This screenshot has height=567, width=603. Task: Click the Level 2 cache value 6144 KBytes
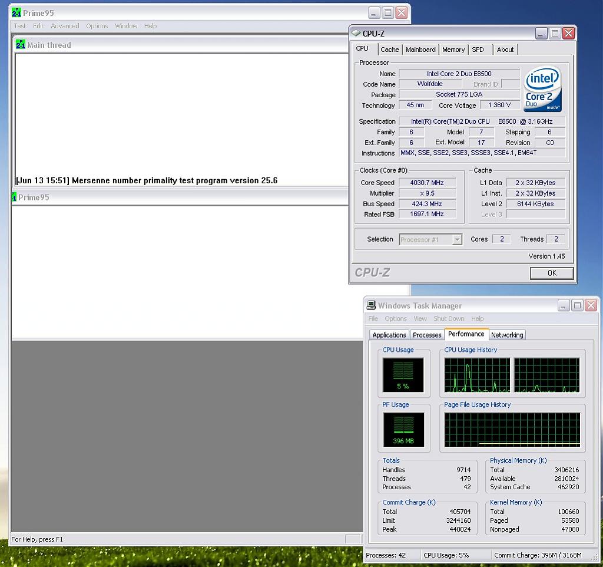[535, 203]
